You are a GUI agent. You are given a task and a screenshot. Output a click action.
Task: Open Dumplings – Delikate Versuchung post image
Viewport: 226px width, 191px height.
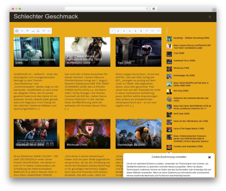[37, 52]
